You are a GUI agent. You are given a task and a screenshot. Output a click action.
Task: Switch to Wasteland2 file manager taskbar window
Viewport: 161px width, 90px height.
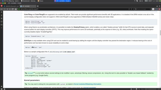pos(28,1)
